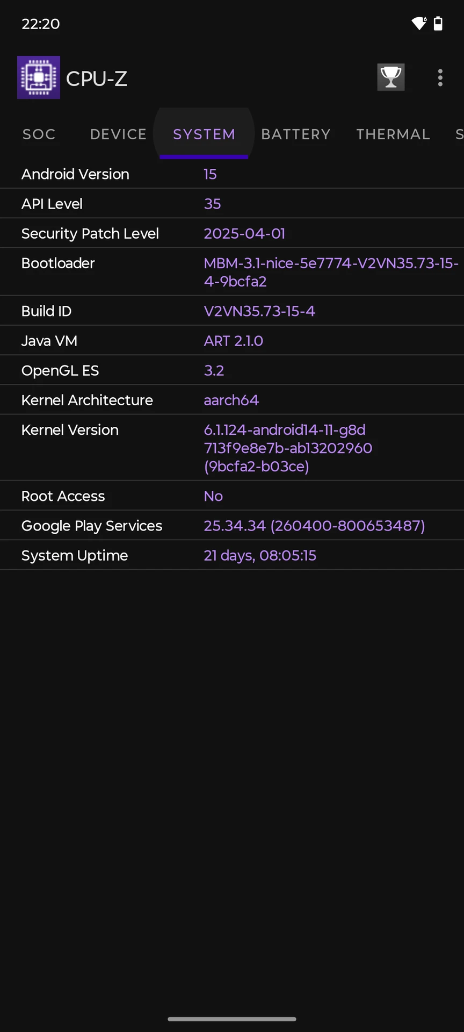This screenshot has height=1032, width=464.
Task: Switch to the DEVICE tab
Action: click(118, 134)
